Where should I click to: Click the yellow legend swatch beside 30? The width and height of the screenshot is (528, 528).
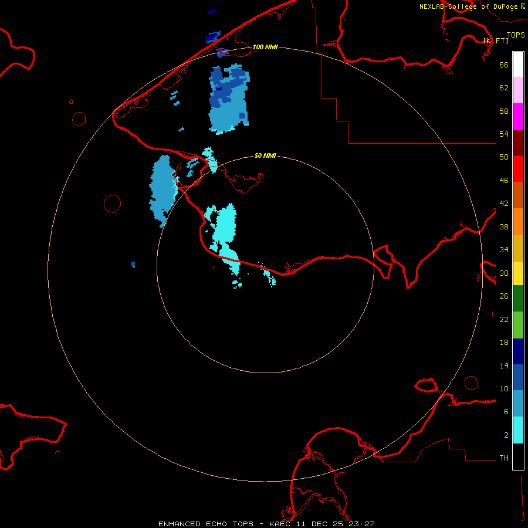518,273
